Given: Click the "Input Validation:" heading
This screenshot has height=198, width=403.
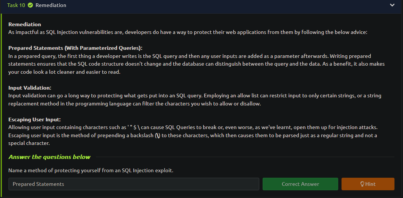Looking at the screenshot, I should pyautogui.click(x=30, y=88).
